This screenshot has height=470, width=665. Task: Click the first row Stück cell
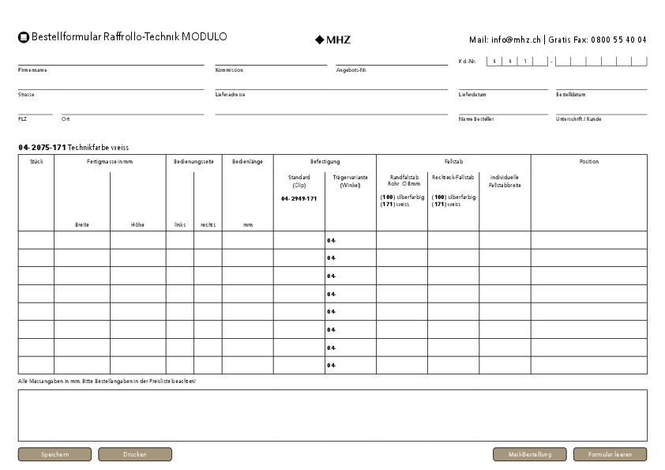pos(36,240)
